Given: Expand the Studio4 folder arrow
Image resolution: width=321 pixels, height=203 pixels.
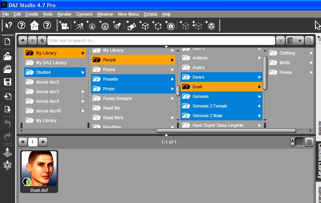Looking at the screenshot, I should [83, 72].
